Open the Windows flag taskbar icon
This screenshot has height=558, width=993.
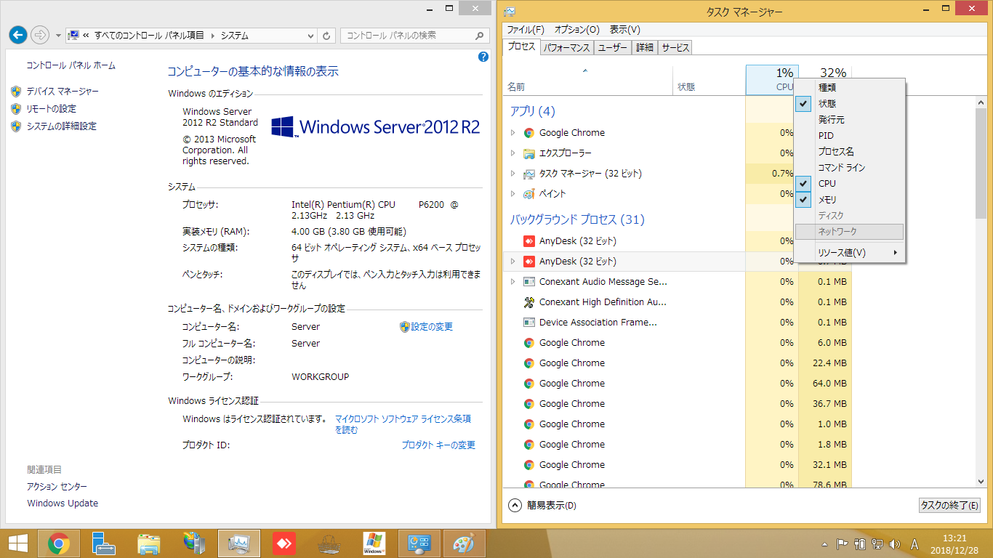click(x=374, y=543)
